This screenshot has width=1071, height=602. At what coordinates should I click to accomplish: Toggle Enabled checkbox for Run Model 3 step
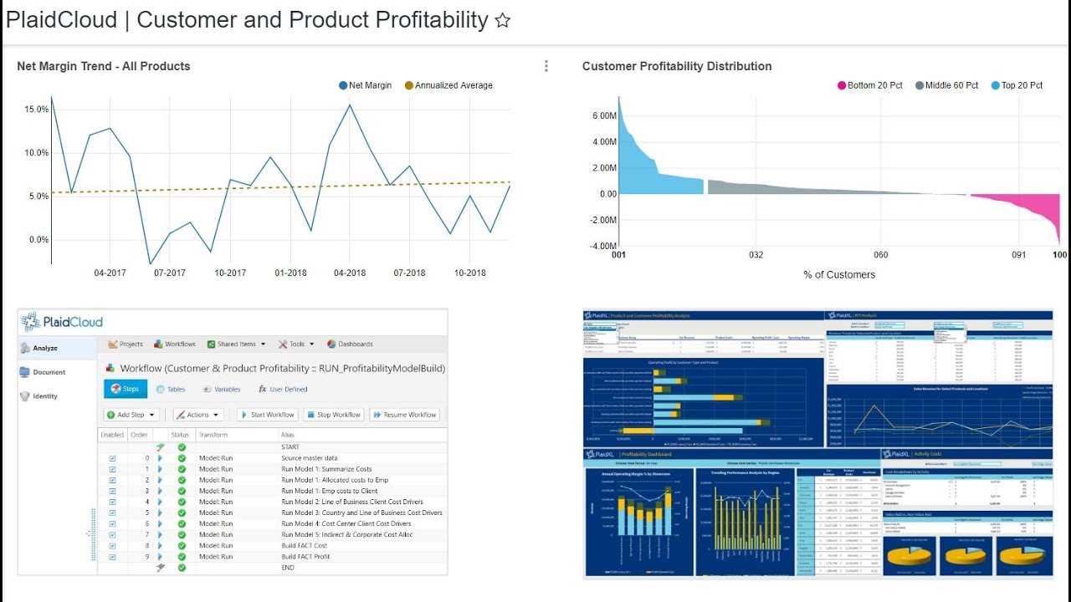(112, 513)
